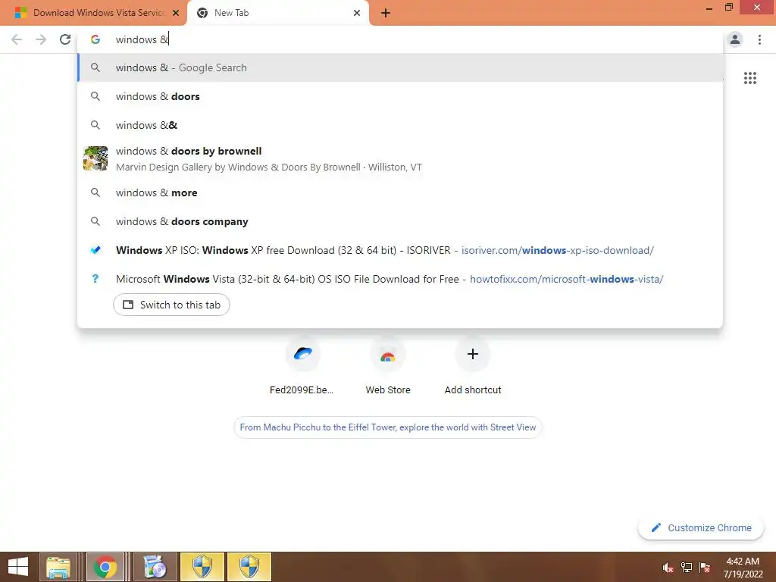Click the Google G icon in address bar
This screenshot has height=582, width=776.
point(95,39)
